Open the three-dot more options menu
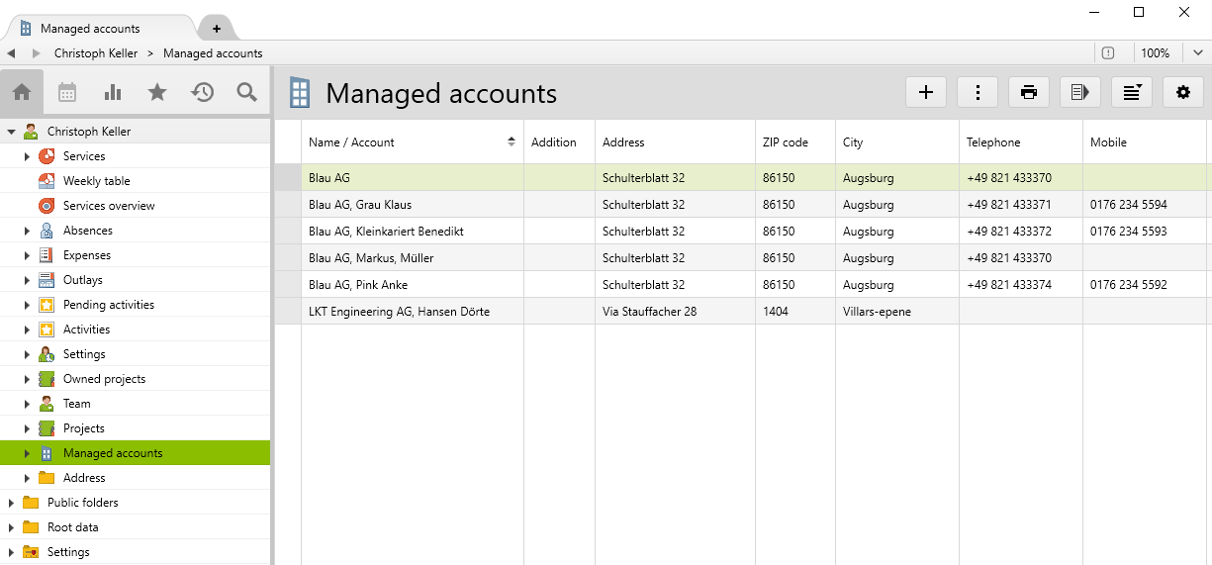This screenshot has width=1212, height=565. tap(978, 92)
